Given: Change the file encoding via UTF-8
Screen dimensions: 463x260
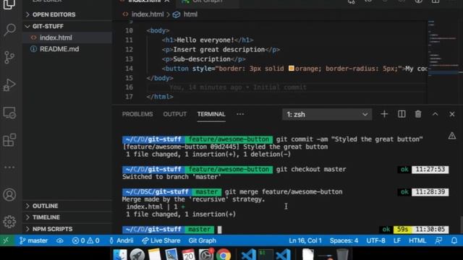Looking at the screenshot, I should 375,240.
